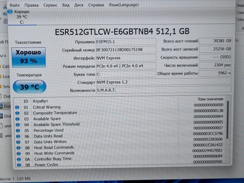Image resolution: width=244 pixels, height=183 pixels.
Task: Click the status dot of Percentage Used row
Action: pyautogui.click(x=18, y=131)
